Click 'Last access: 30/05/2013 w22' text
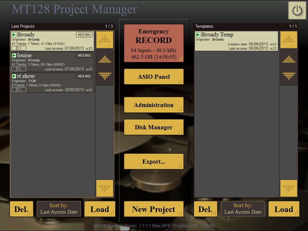The height and width of the screenshot is (231, 308). [69, 90]
